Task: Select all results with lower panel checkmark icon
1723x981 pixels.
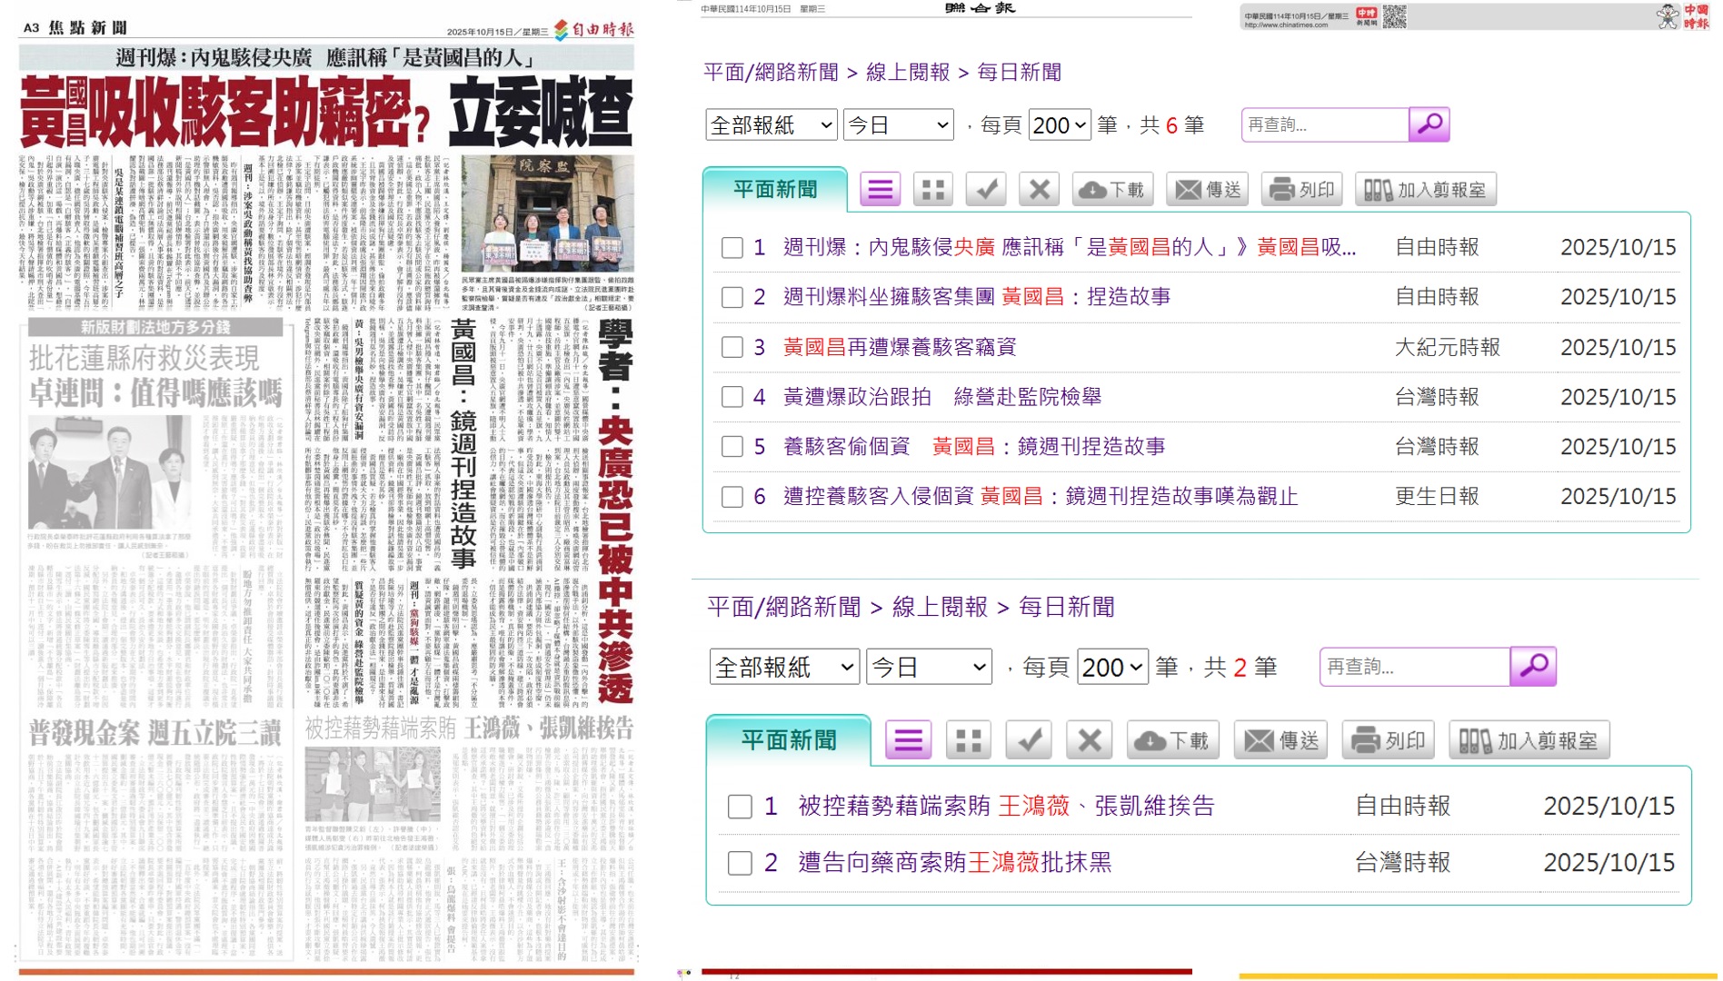Action: pyautogui.click(x=1029, y=740)
